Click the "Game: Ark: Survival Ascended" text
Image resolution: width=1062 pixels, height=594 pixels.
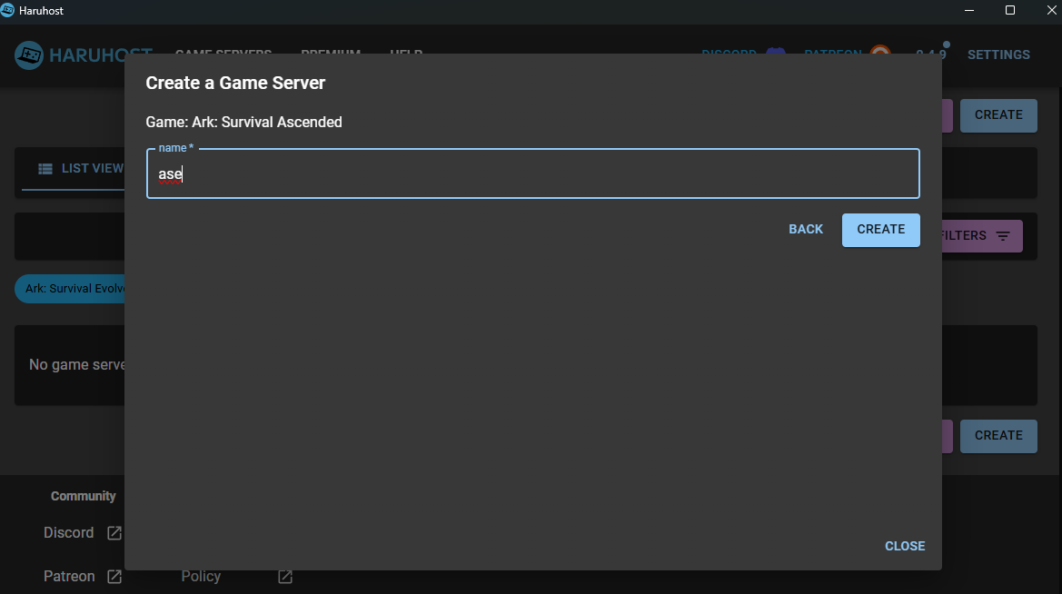pyautogui.click(x=243, y=122)
